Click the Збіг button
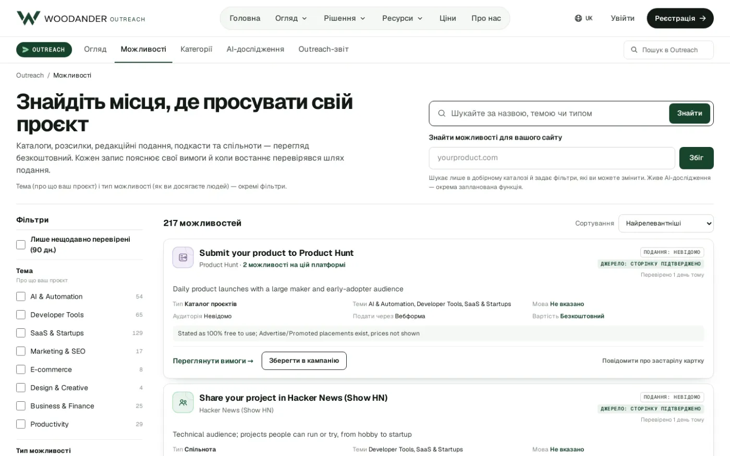This screenshot has width=730, height=456. point(696,158)
